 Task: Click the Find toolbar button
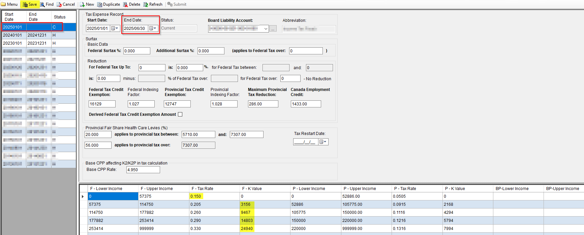[47, 4]
